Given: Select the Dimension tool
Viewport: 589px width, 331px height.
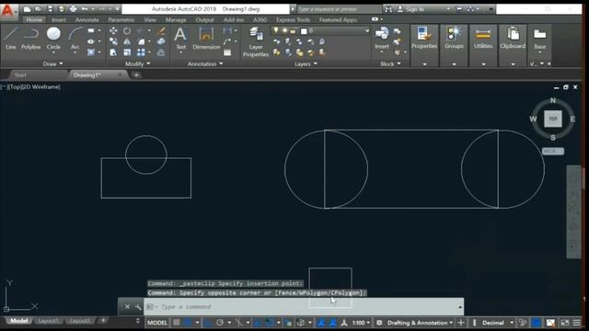Looking at the screenshot, I should 206,39.
